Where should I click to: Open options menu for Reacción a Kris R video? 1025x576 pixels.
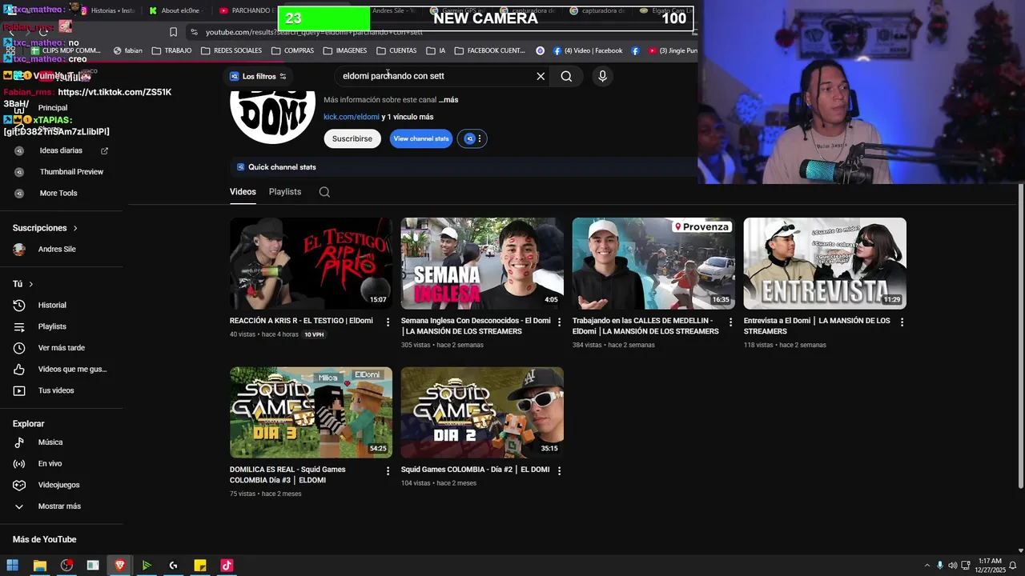[x=388, y=322]
